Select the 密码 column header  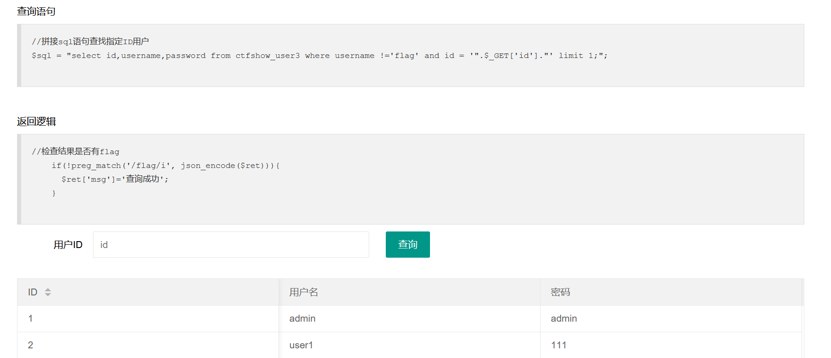671,292
